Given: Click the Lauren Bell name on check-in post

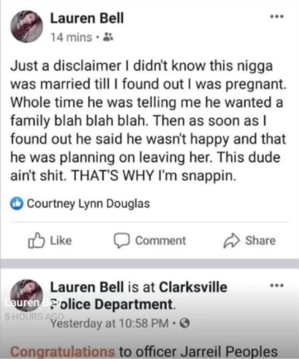Looking at the screenshot, I should [x=87, y=287].
